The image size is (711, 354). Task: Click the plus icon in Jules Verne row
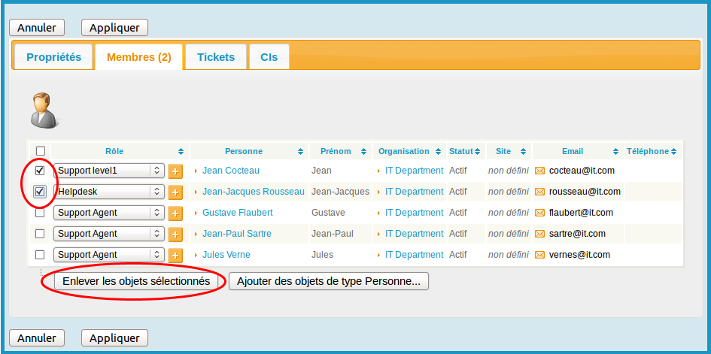pyautogui.click(x=175, y=256)
